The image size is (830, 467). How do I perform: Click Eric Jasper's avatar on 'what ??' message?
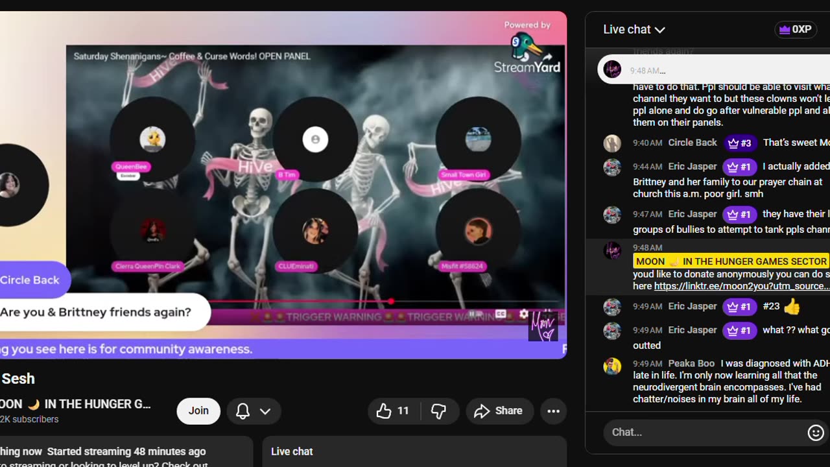612,331
